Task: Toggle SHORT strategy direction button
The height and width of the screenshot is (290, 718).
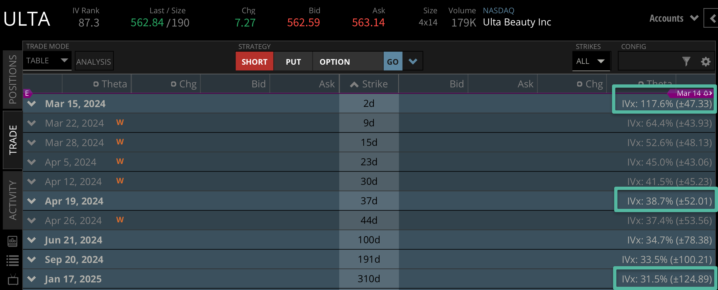Action: (x=254, y=61)
